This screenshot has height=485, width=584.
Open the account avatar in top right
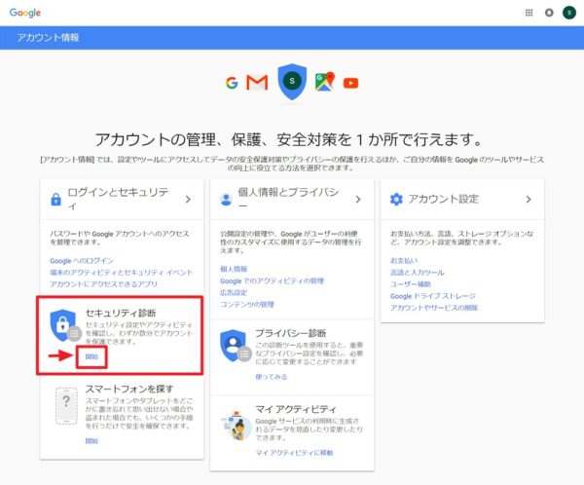[569, 13]
